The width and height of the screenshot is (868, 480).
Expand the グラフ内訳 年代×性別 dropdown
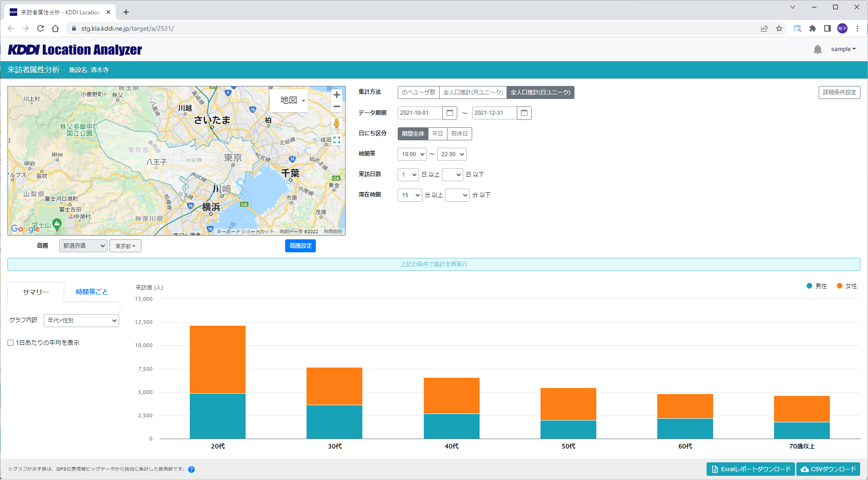[81, 321]
